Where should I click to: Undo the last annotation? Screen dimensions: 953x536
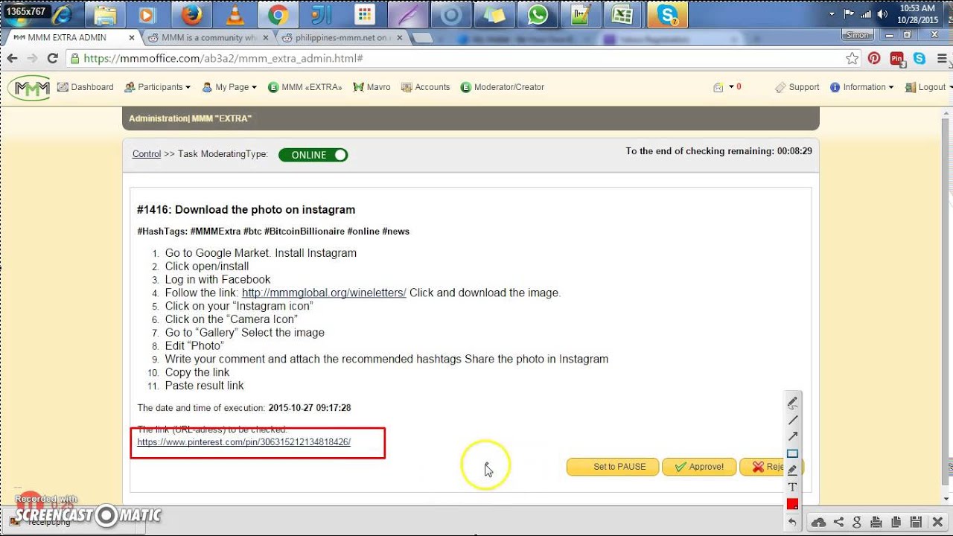tap(792, 522)
